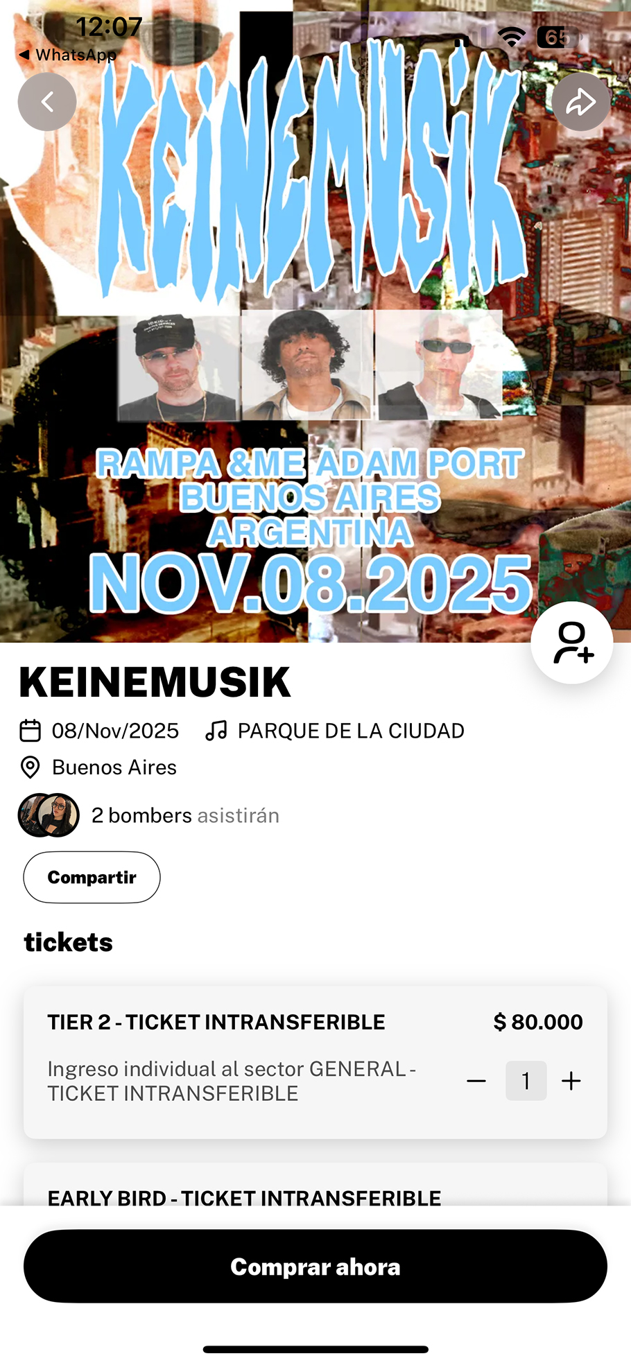Increase Tier 2 ticket quantity
This screenshot has height=1365, width=631.
[x=571, y=1081]
